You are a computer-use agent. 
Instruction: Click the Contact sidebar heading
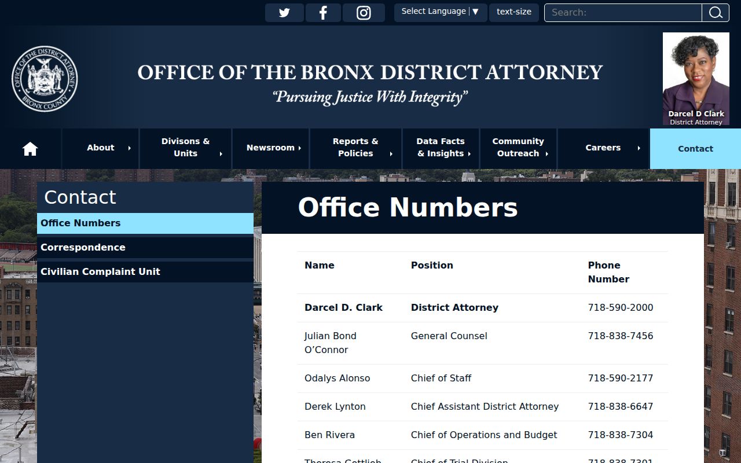click(x=80, y=197)
